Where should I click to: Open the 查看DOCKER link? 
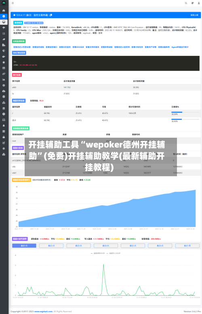point(78,47)
